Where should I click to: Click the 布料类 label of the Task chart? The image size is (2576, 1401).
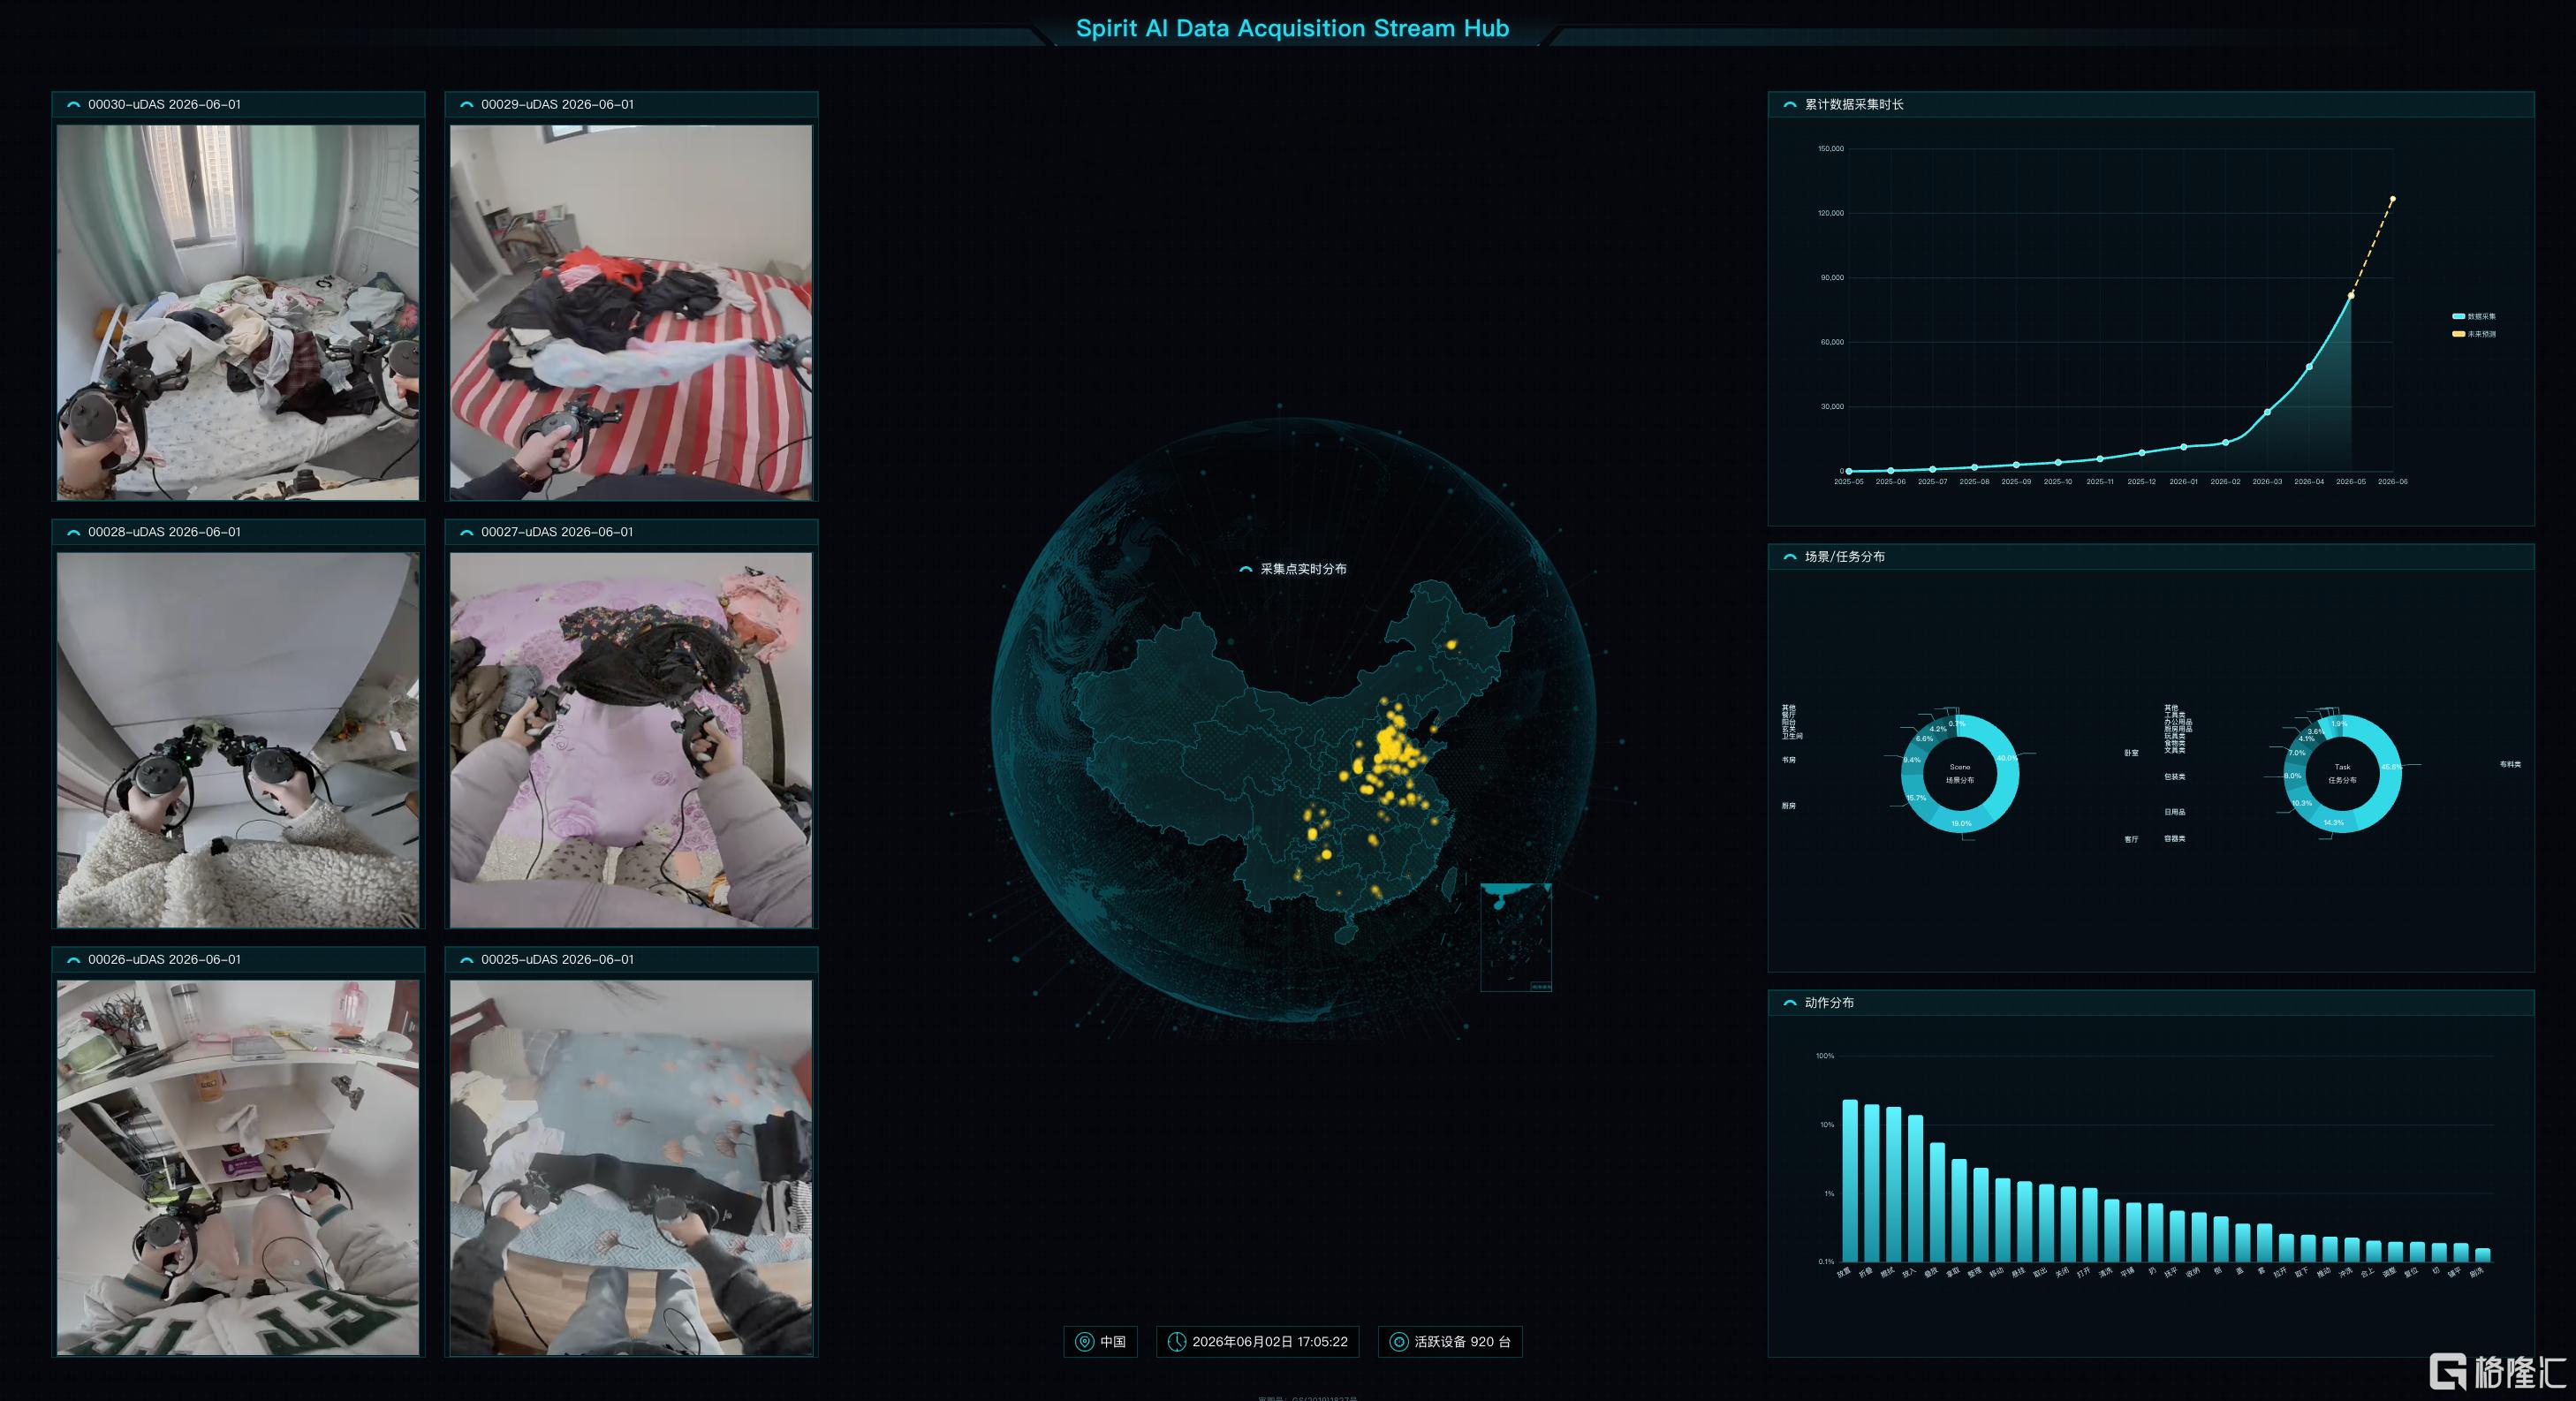2510,765
